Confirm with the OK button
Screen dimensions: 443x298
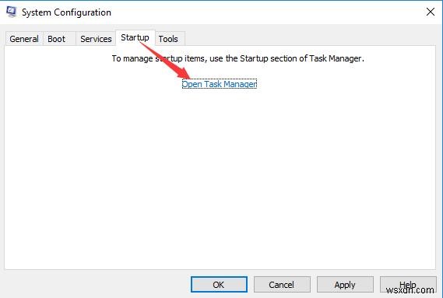[219, 285]
